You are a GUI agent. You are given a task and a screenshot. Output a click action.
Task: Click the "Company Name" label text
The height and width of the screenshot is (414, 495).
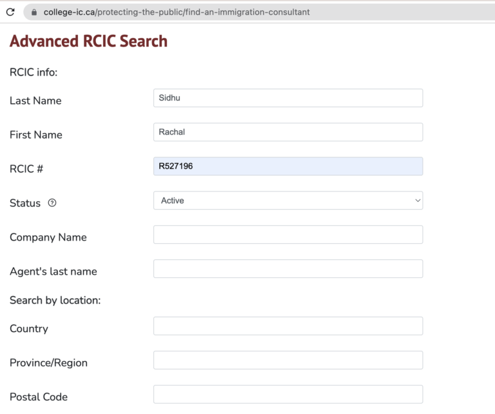(x=48, y=237)
